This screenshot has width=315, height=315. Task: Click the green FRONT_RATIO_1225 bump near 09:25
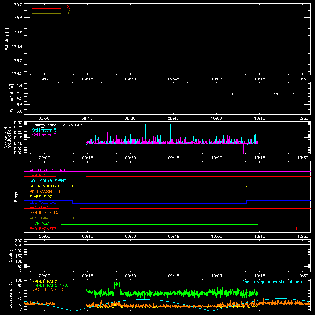(117, 286)
